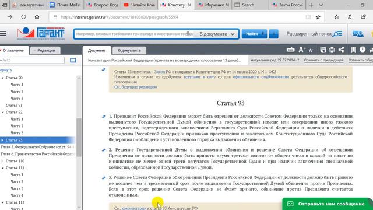Open the Garant hamburger menu
373x210 pixels.
click(x=3, y=34)
